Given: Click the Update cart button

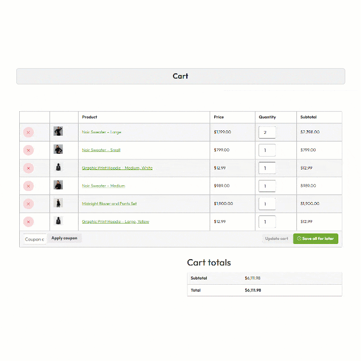Looking at the screenshot, I should 277,239.
